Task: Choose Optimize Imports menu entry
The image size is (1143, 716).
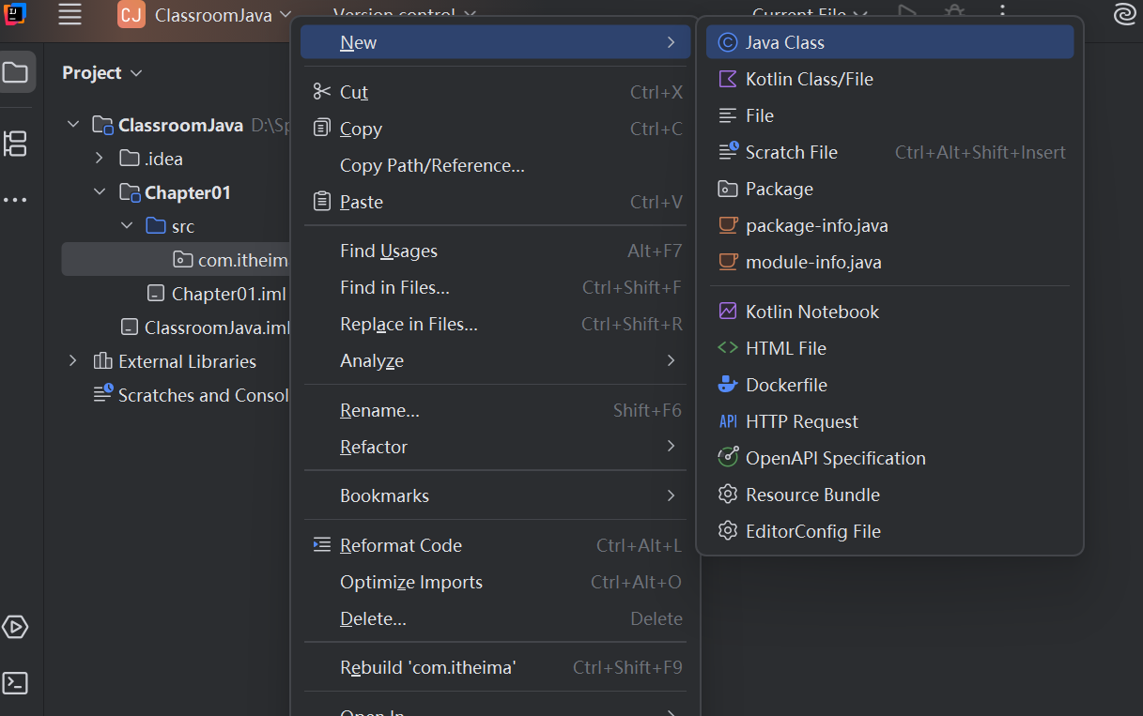Action: tap(495, 582)
